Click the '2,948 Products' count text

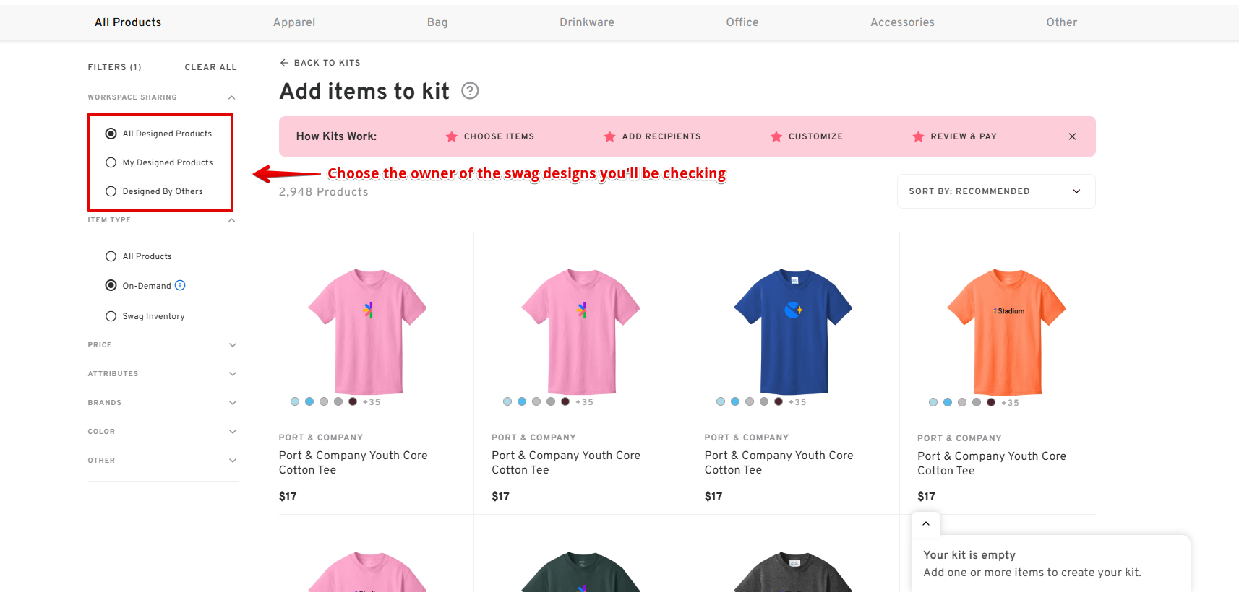324,192
